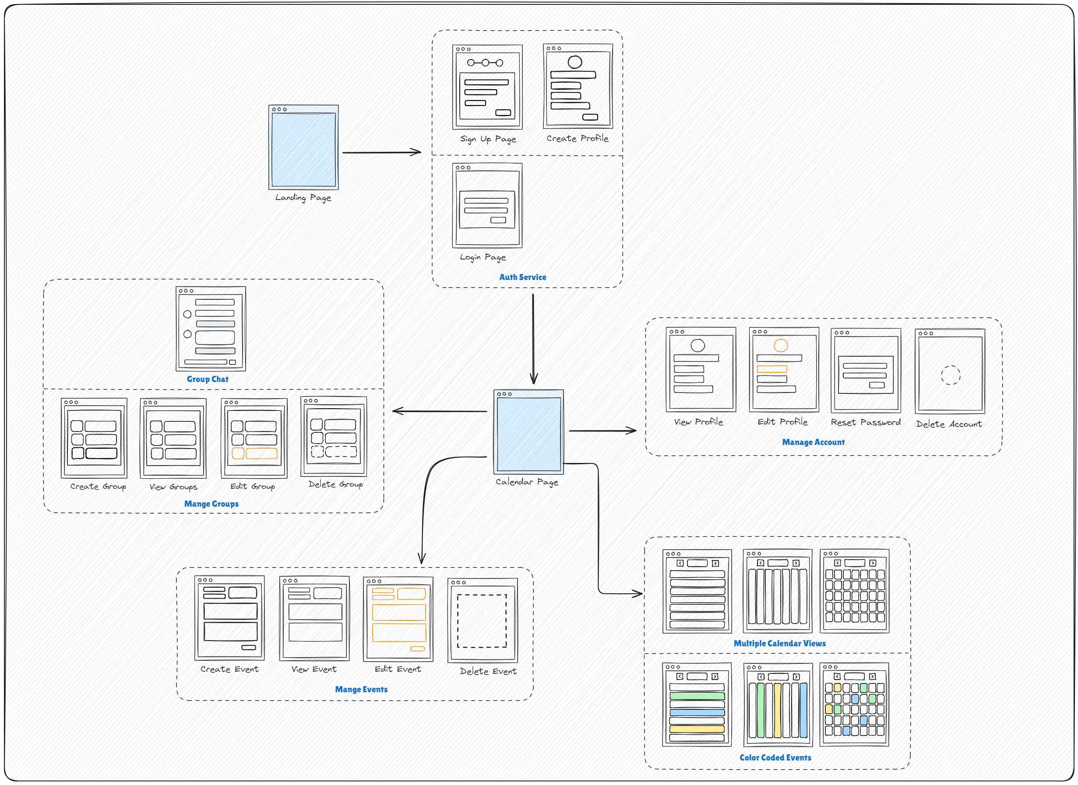Select the Edit Event orange wireframe
Image resolution: width=1078 pixels, height=785 pixels.
[398, 619]
